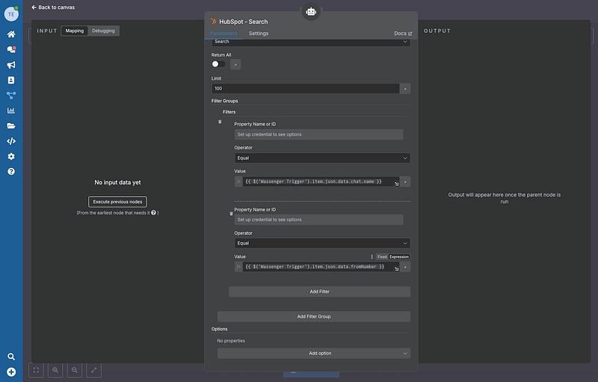Open the chats icon with notification badge
The height and width of the screenshot is (382, 598).
tap(11, 49)
